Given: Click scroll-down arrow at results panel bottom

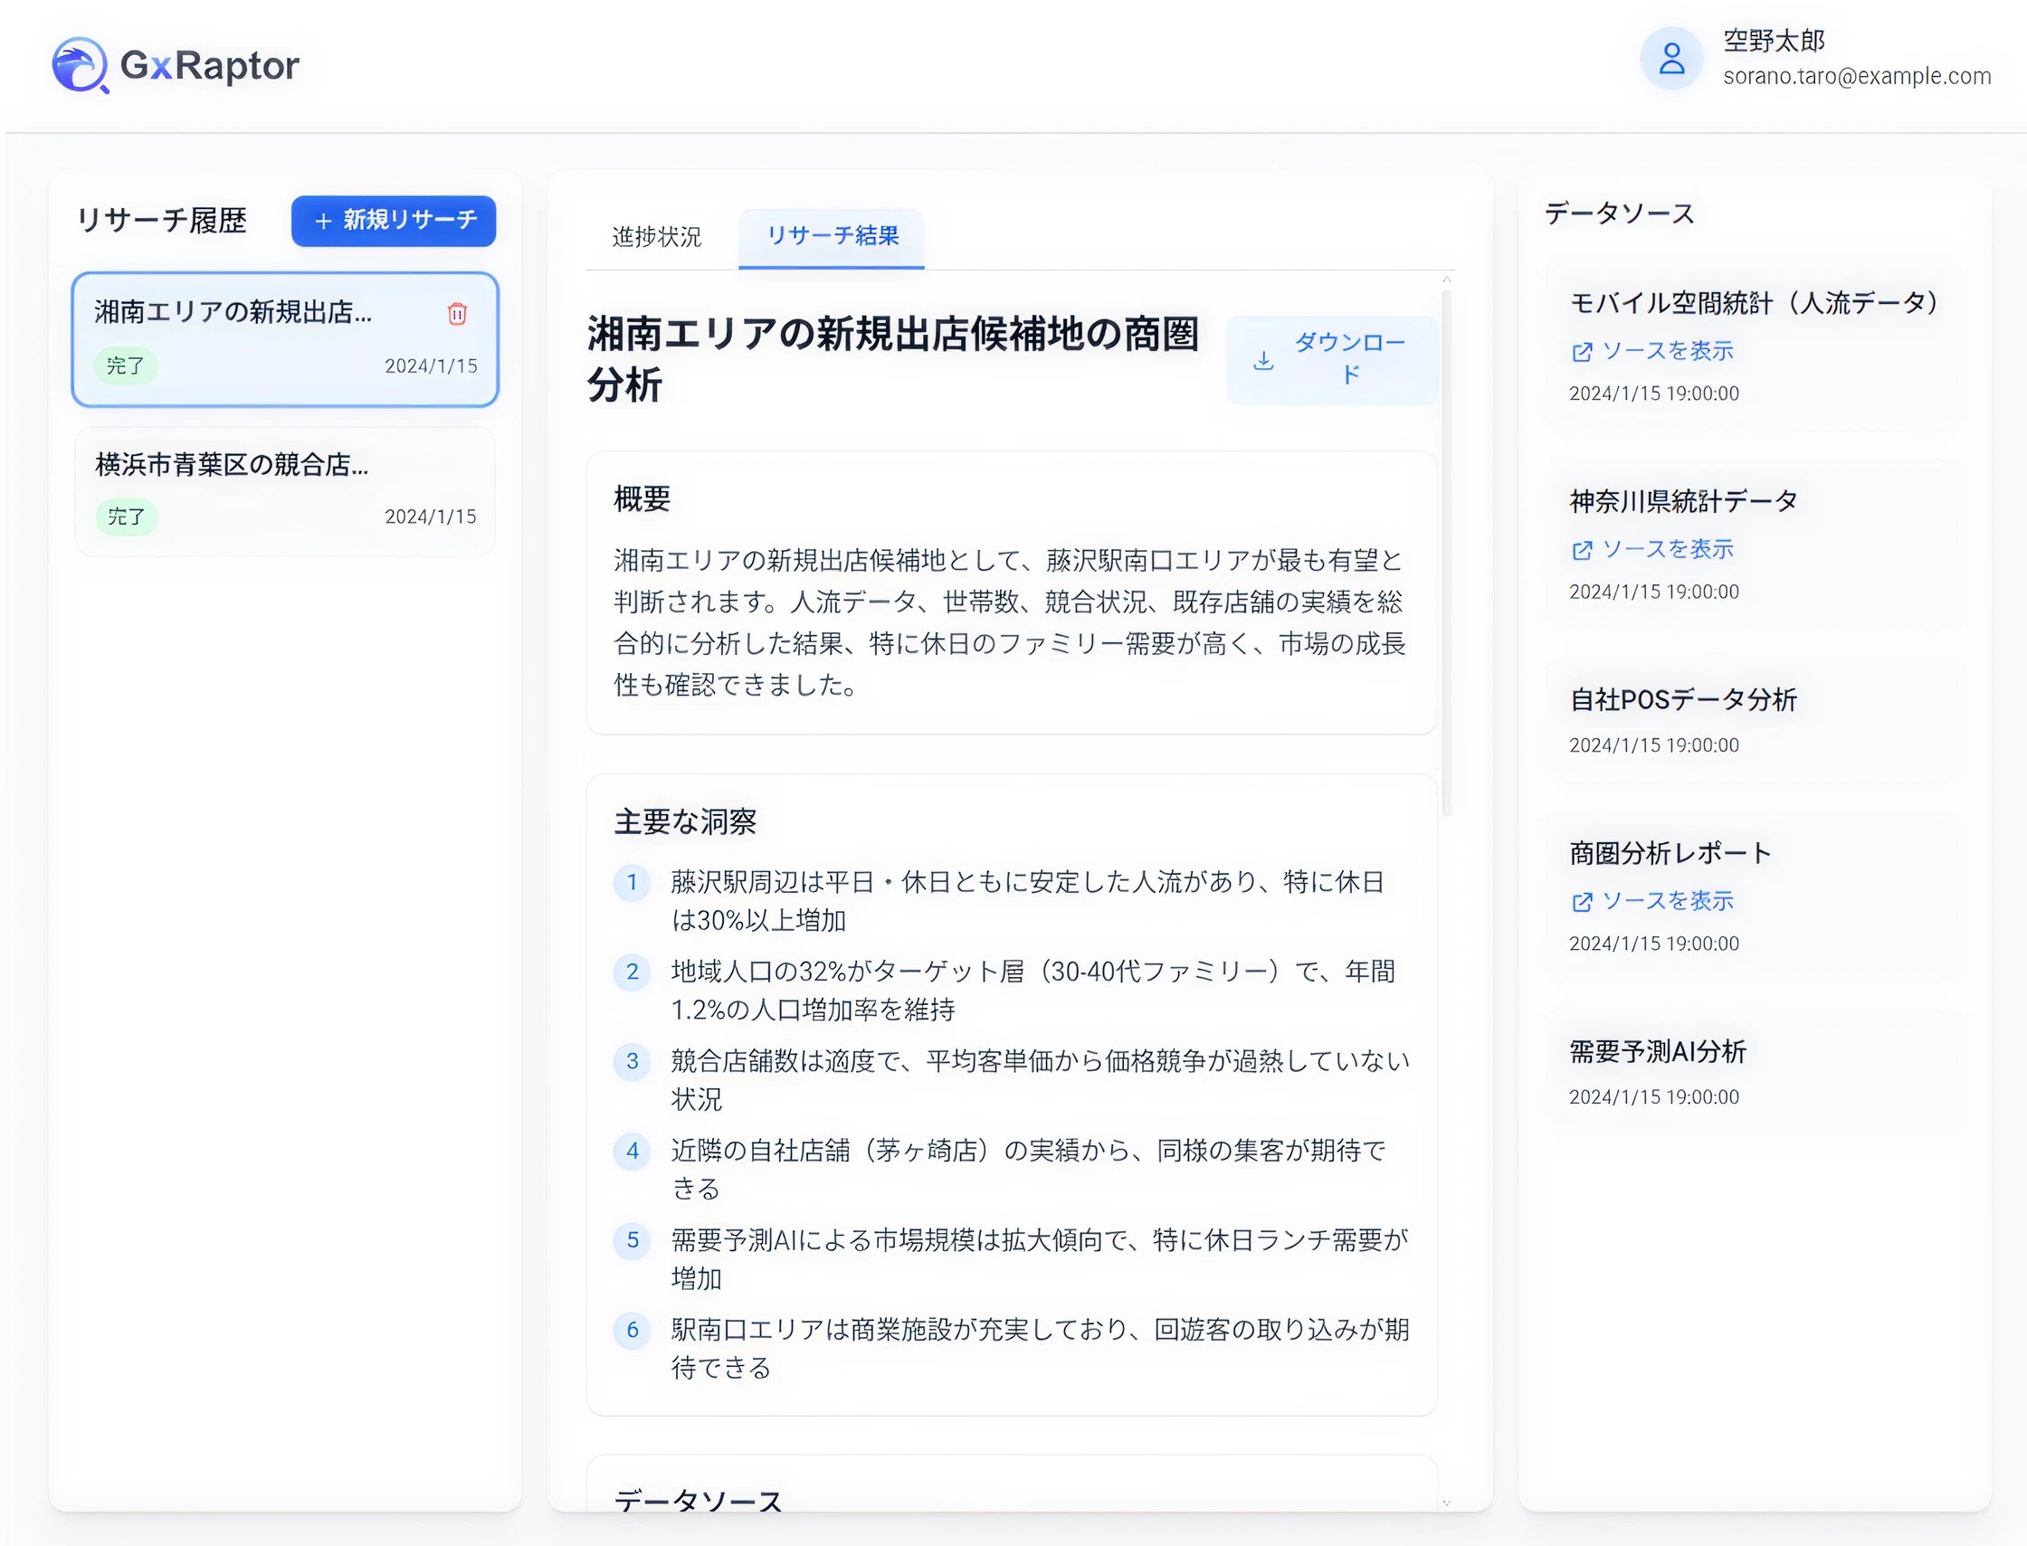Looking at the screenshot, I should coord(1446,1502).
